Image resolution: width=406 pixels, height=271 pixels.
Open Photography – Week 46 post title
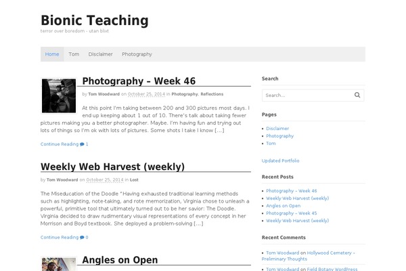point(139,81)
